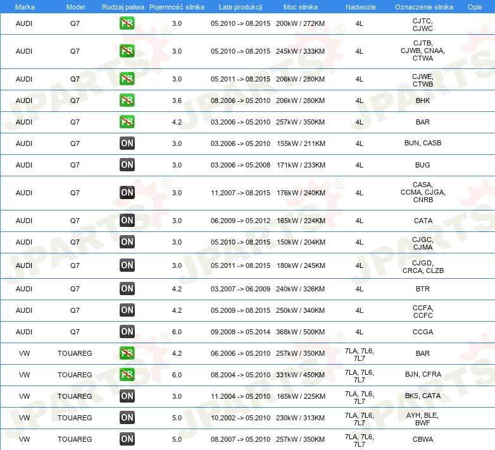Select the engine code CCGA

pos(423,332)
